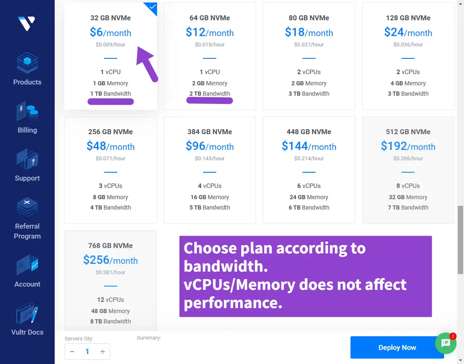Select the 64 GB NVMe $12/month plan
Screen dimensions: 464x364
210,56
